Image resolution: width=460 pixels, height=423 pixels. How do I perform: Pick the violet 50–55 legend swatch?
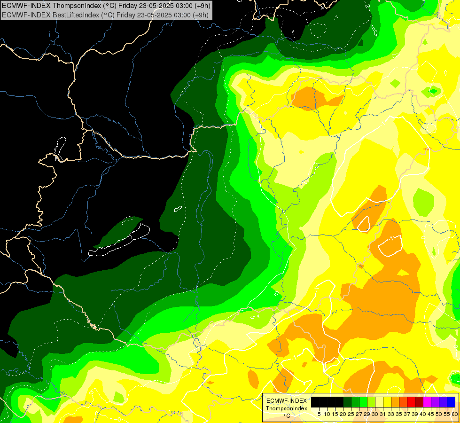443,402
